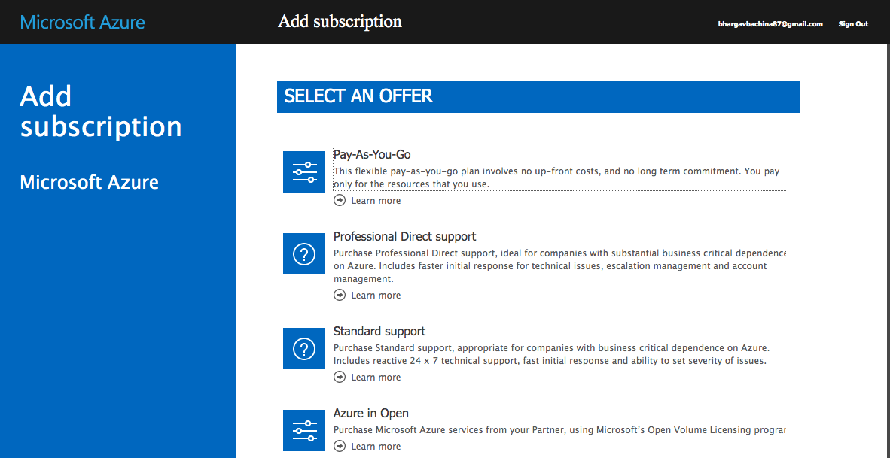Click Sign Out
890x458 pixels.
[x=852, y=23]
